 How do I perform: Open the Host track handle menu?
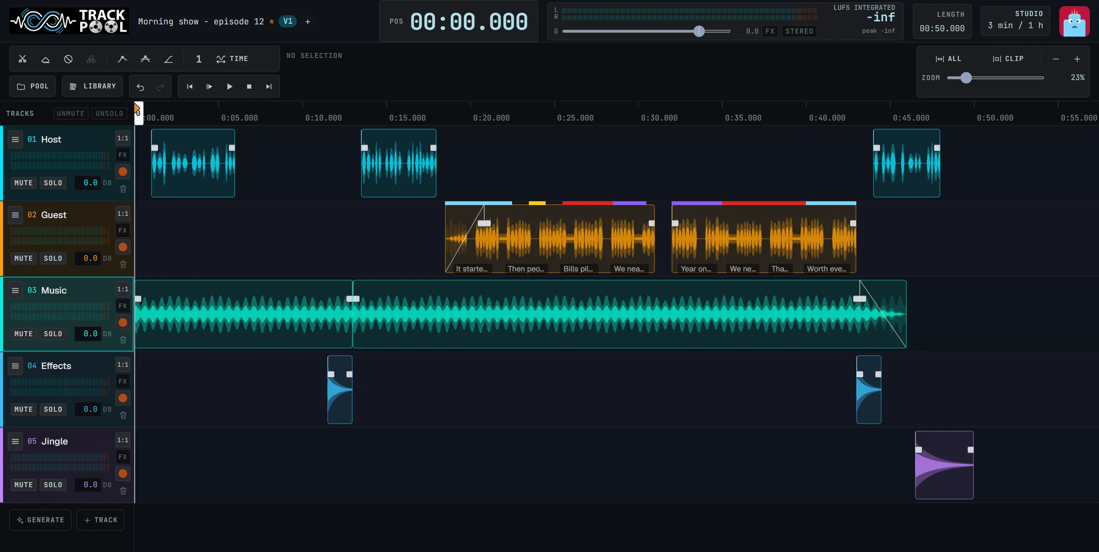coord(15,140)
